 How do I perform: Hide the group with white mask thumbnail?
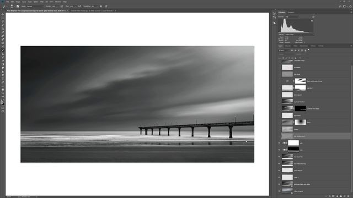click(280, 143)
